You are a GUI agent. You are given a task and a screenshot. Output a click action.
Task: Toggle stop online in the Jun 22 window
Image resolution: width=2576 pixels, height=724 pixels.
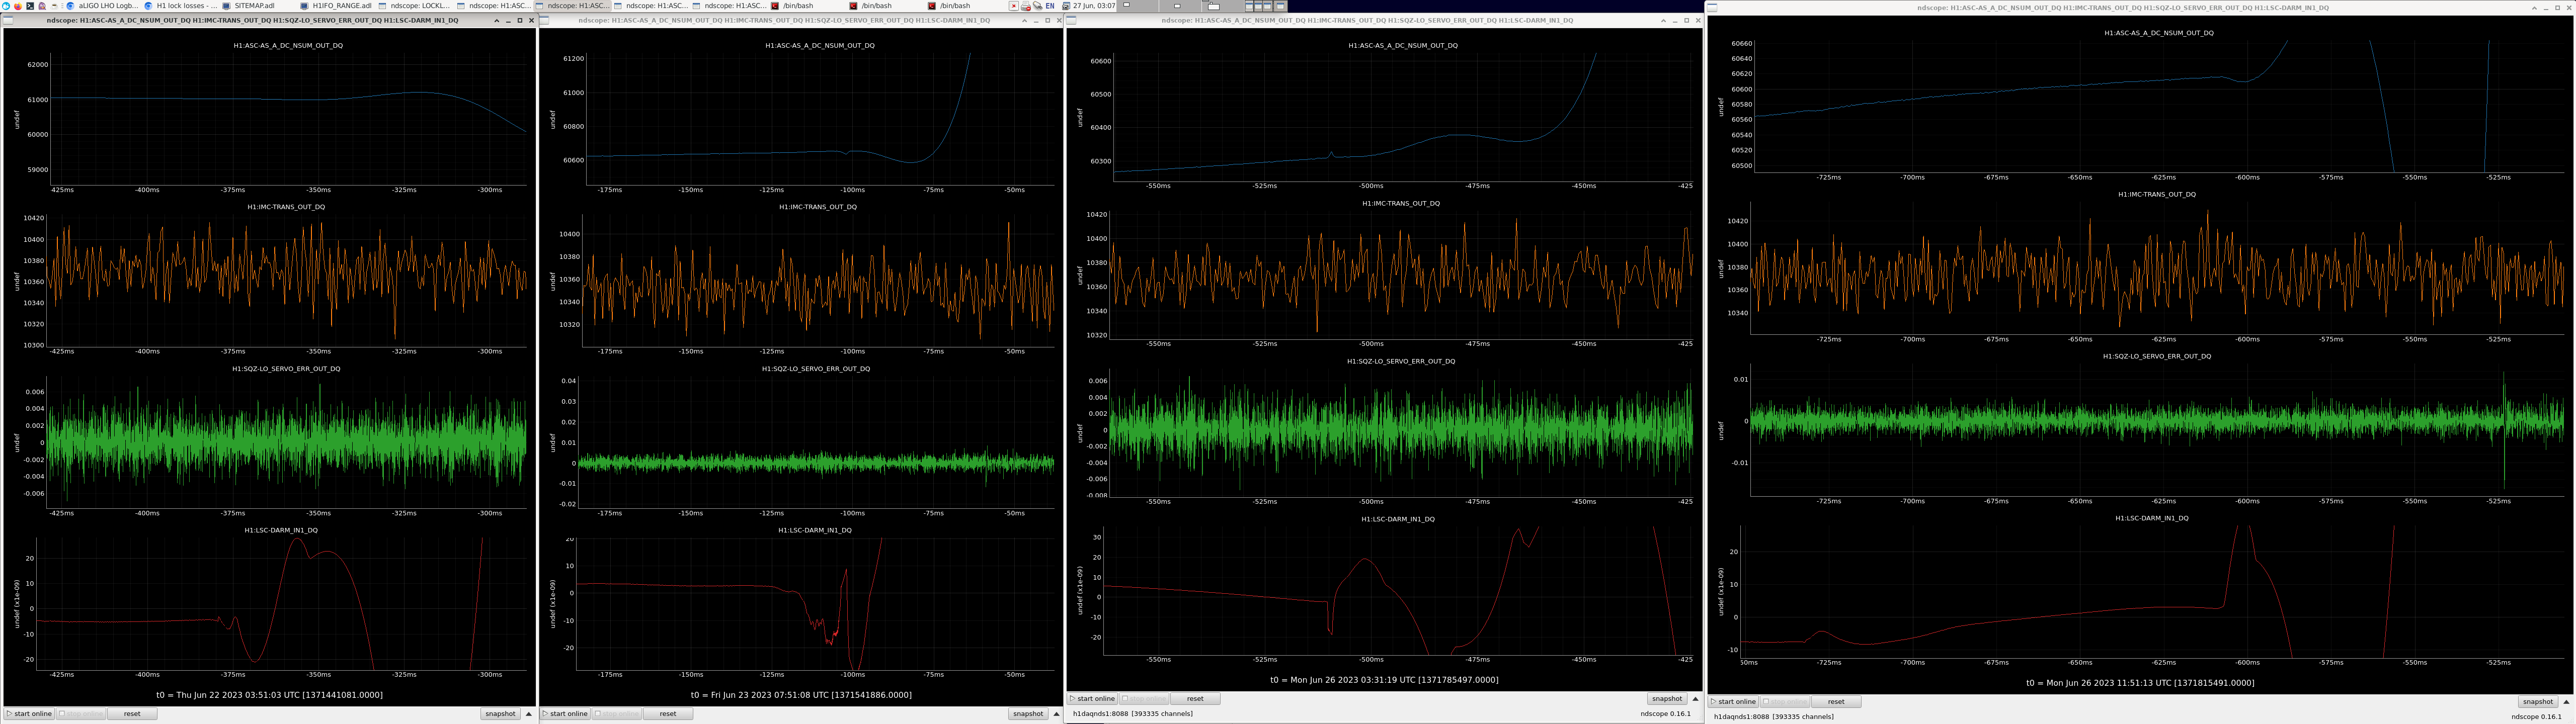pos(81,714)
